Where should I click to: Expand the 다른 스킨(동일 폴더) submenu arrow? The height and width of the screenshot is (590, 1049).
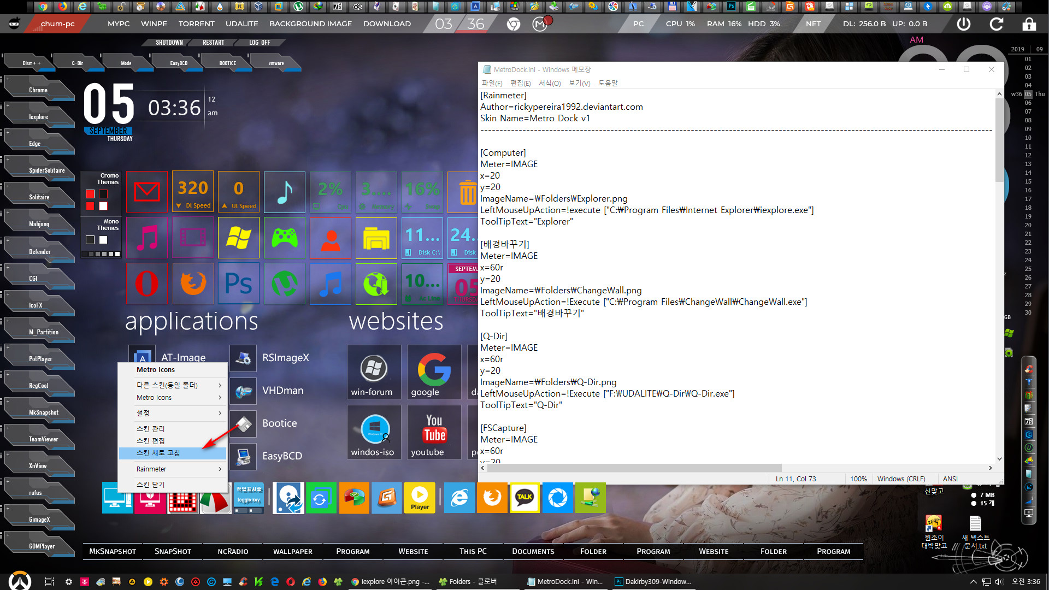tap(220, 385)
